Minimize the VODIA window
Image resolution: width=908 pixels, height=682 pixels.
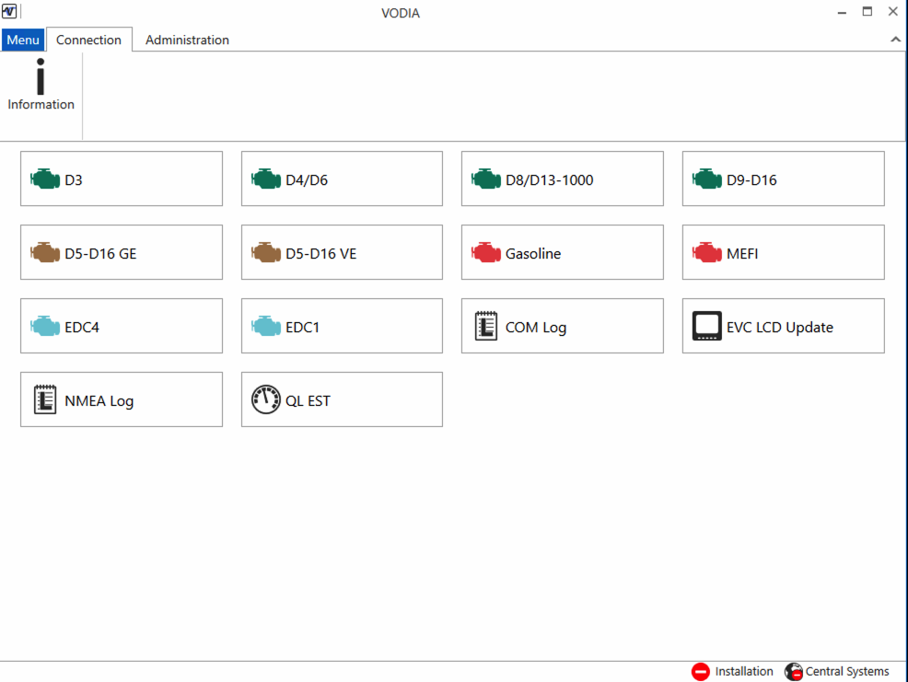click(842, 12)
